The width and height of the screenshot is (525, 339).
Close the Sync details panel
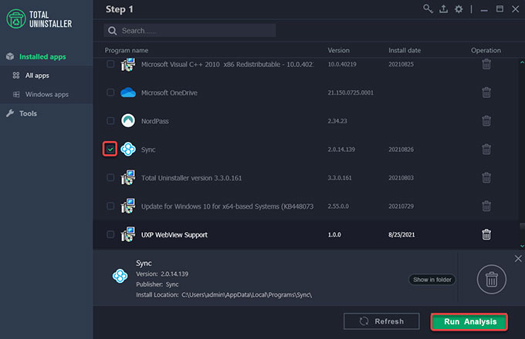pyautogui.click(x=518, y=259)
